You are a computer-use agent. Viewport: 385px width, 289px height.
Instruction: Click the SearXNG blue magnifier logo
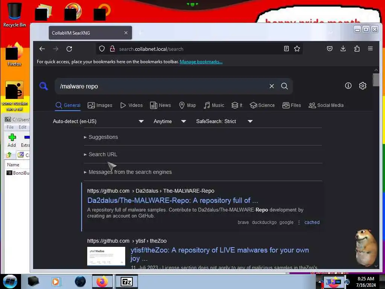44,86
